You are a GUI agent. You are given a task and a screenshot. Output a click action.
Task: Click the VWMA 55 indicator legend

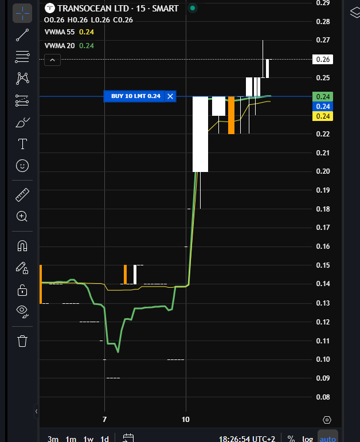69,32
